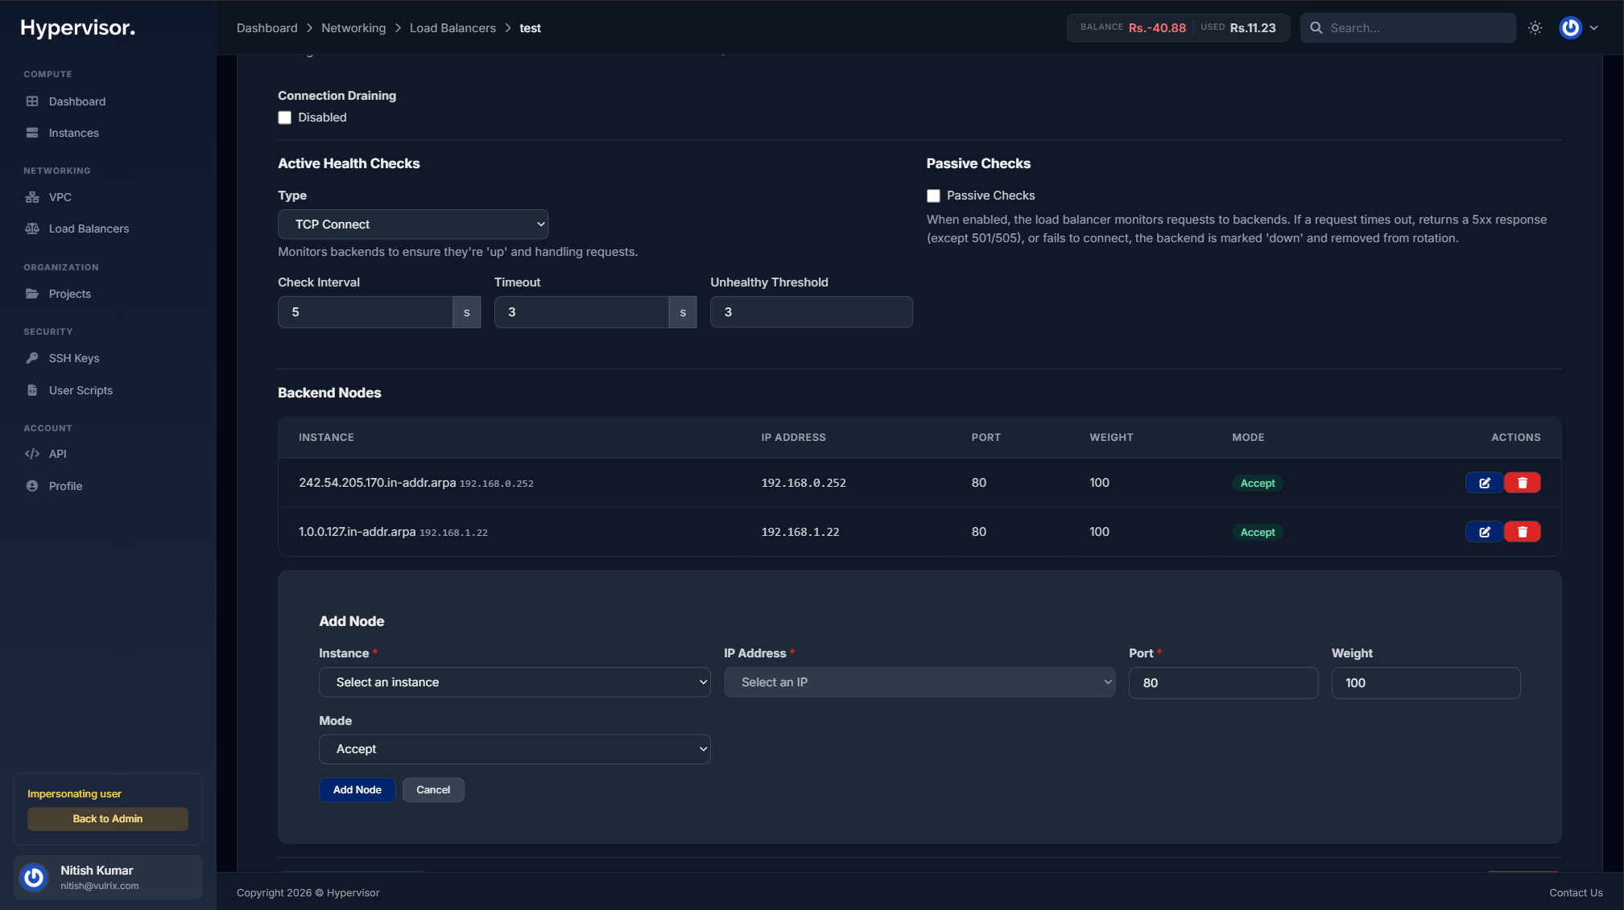Go to Networking via the breadcrumb
Screen dimensions: 1624x910
tap(353, 27)
